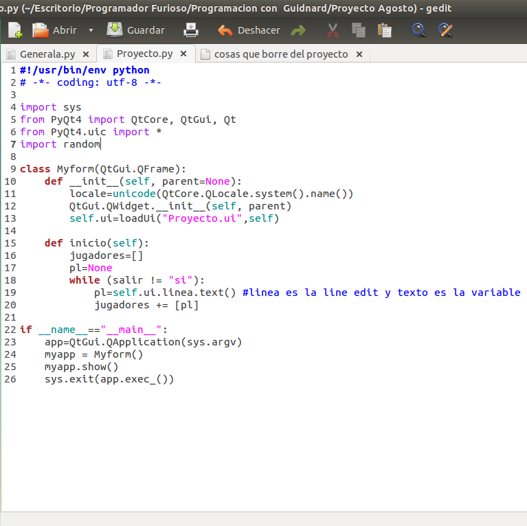Click the string "Proyecto.ui" on line 13
This screenshot has width=527, height=526.
202,218
